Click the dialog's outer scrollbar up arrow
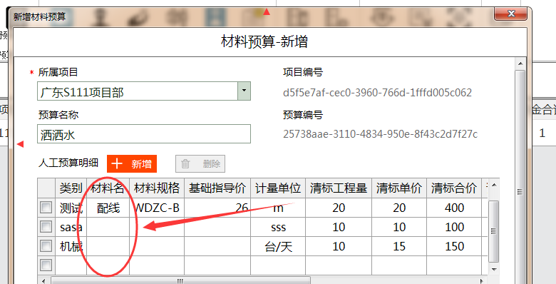 (x=520, y=64)
